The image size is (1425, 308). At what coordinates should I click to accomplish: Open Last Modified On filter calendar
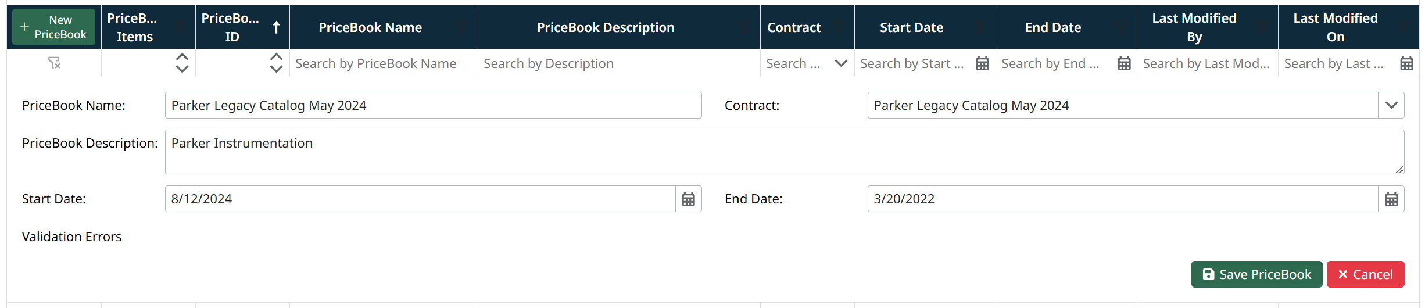pos(1406,63)
